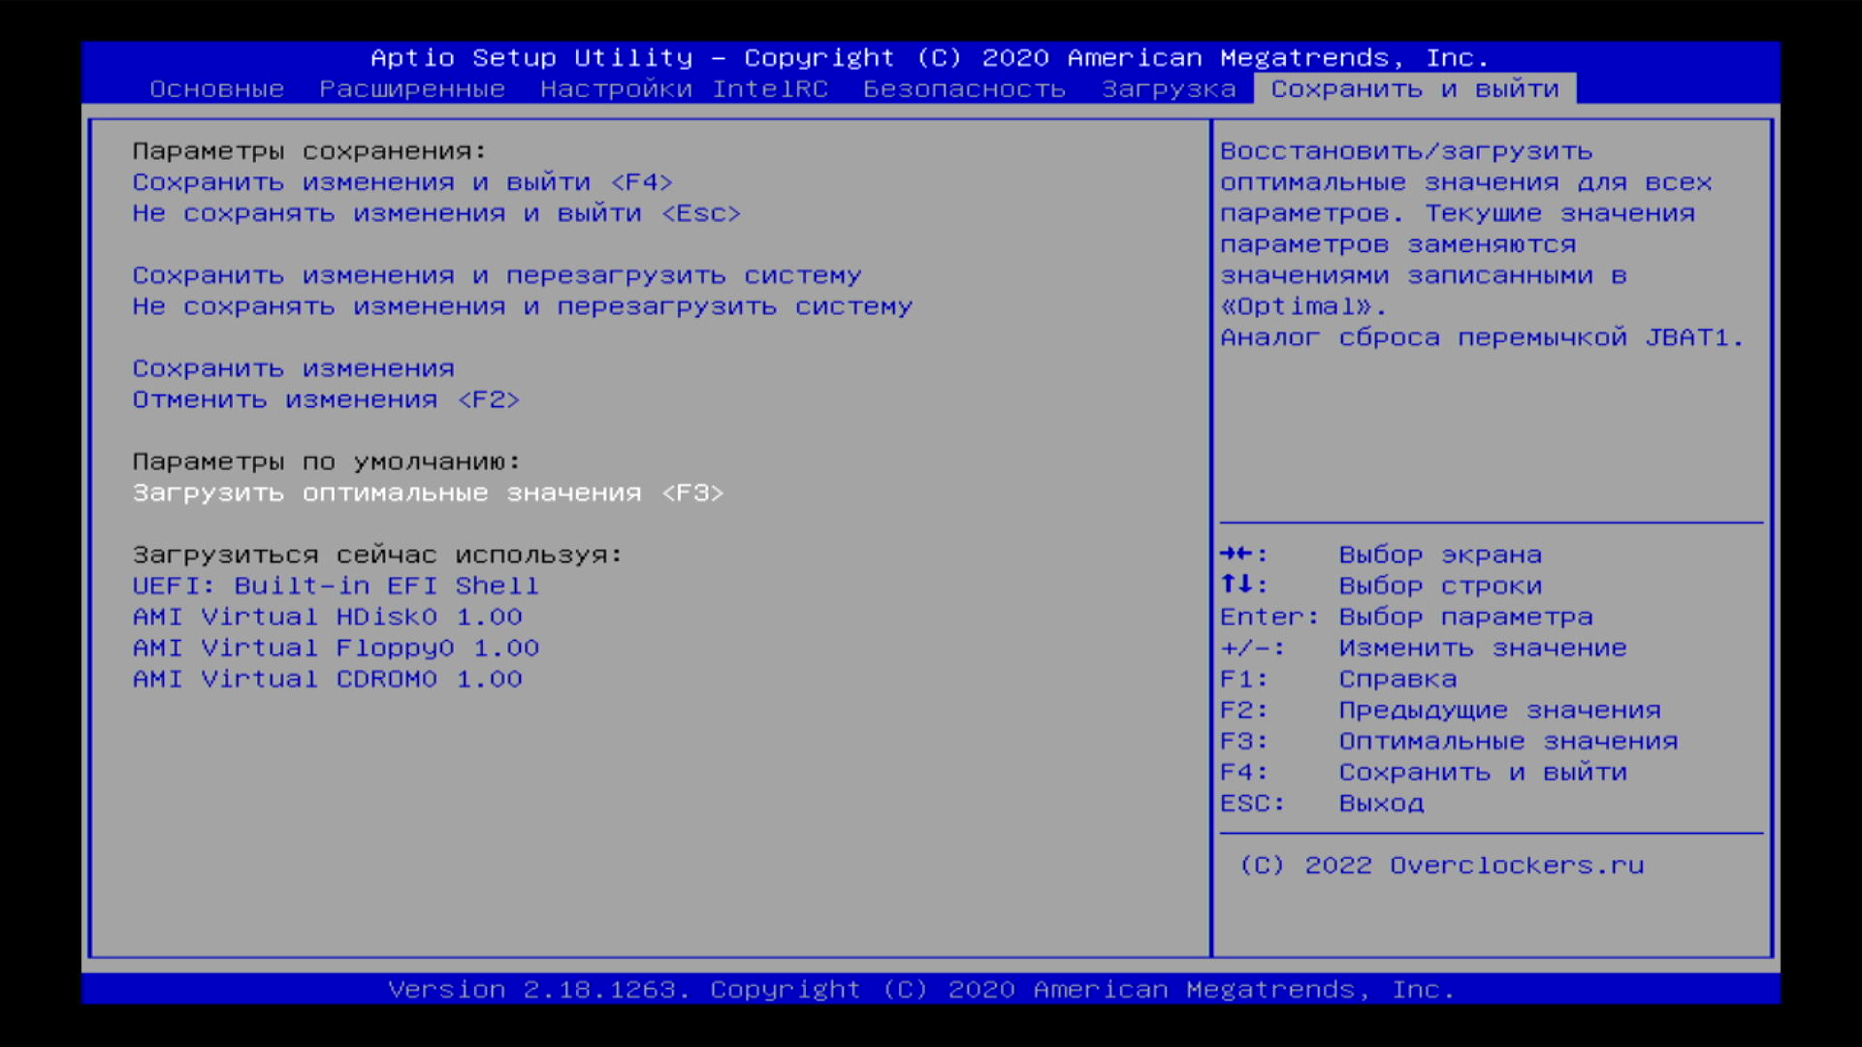Click the standalone Сохранить изменения option
The width and height of the screenshot is (1862, 1047).
[293, 368]
